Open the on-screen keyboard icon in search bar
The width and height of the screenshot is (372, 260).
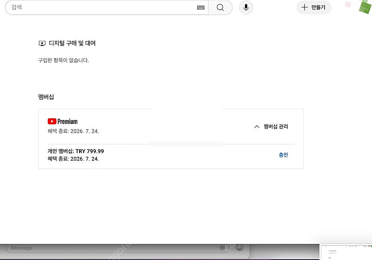click(x=201, y=7)
